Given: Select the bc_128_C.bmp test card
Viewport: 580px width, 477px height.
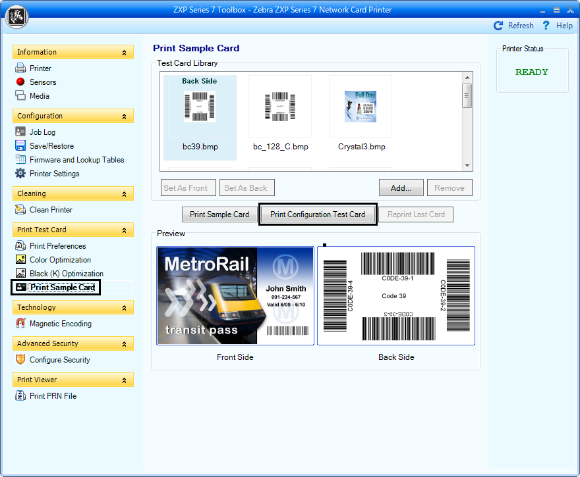Looking at the screenshot, I should [x=280, y=107].
